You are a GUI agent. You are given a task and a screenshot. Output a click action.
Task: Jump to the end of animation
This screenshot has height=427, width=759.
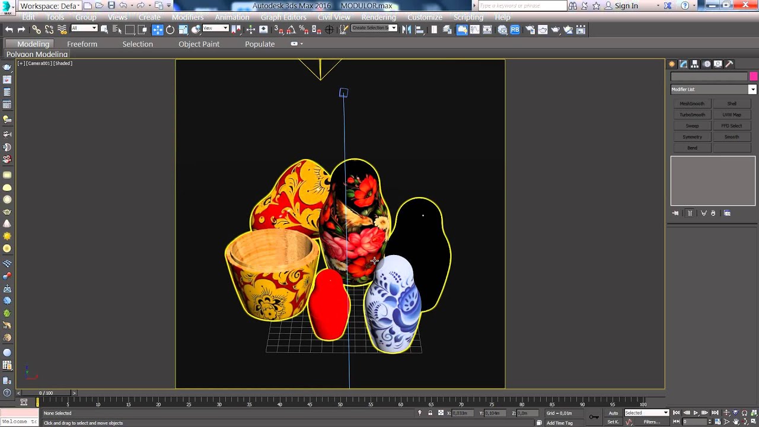coord(715,413)
